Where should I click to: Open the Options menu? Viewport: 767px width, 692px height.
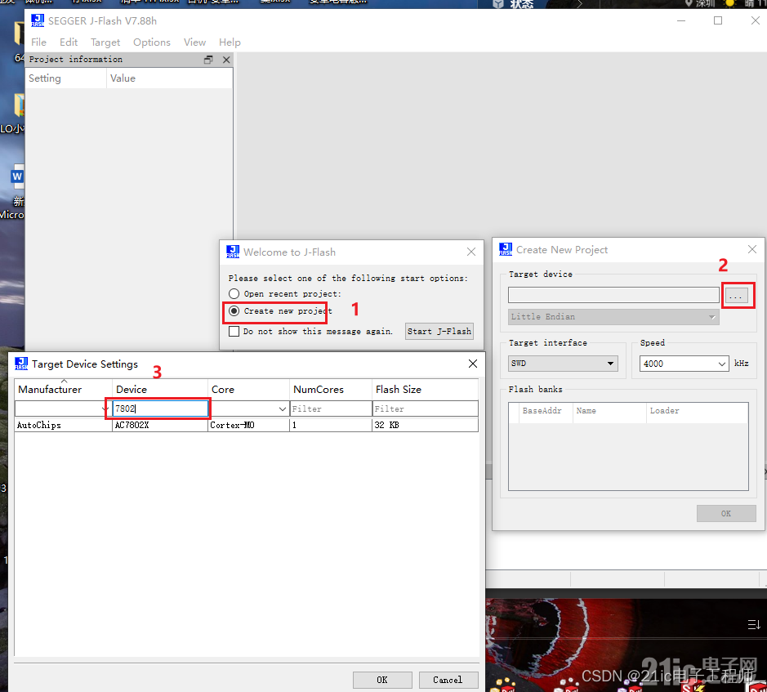coord(152,42)
